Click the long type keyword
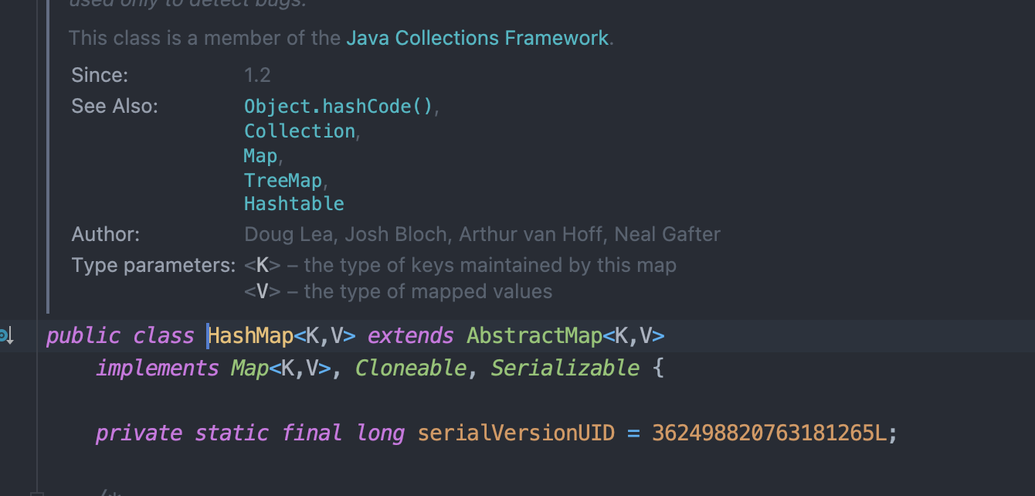The image size is (1035, 496). pos(380,433)
